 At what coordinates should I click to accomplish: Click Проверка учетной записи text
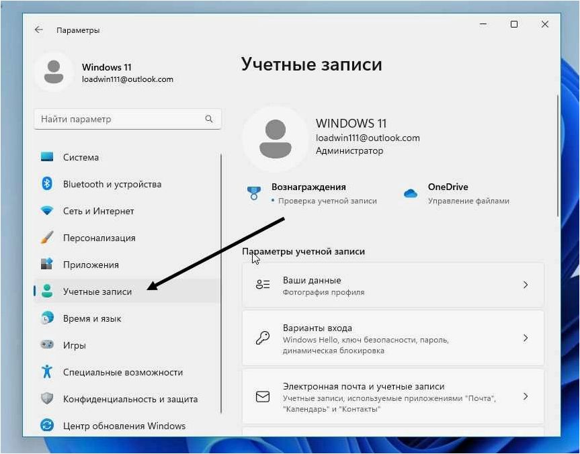327,201
